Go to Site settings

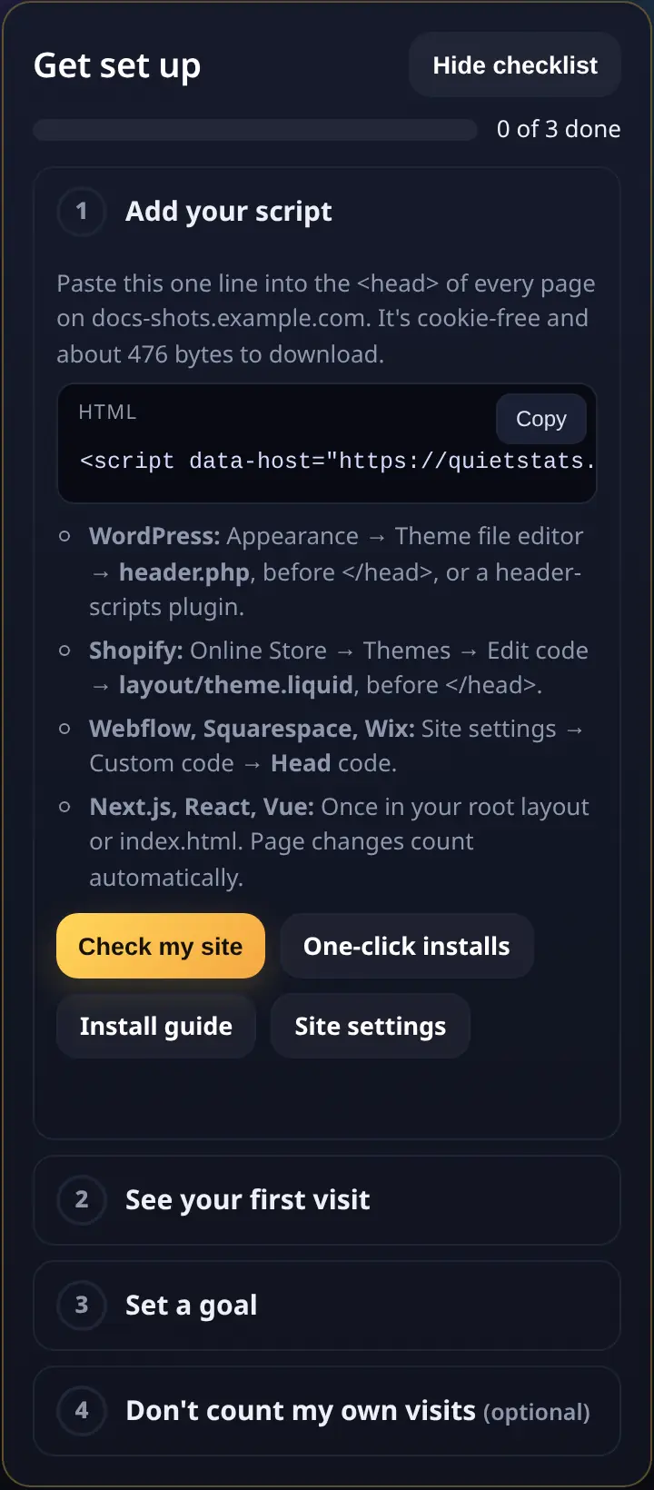point(371,1026)
